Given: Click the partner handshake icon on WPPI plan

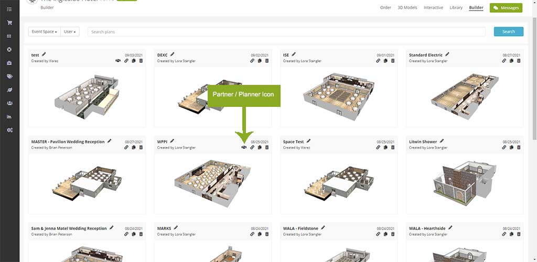Looking at the screenshot, I should pos(244,148).
